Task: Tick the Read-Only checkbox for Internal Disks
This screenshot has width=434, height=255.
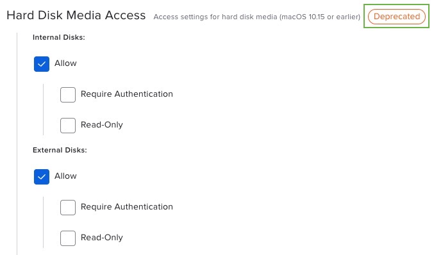Action: (68, 126)
